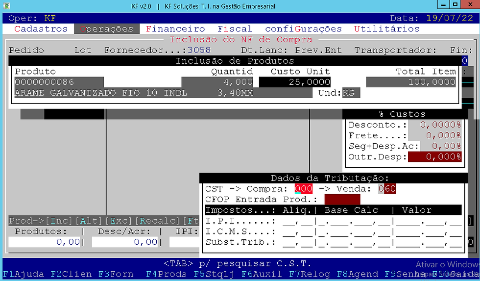Click the Und field showing KG
The height and width of the screenshot is (281, 480).
coord(351,93)
